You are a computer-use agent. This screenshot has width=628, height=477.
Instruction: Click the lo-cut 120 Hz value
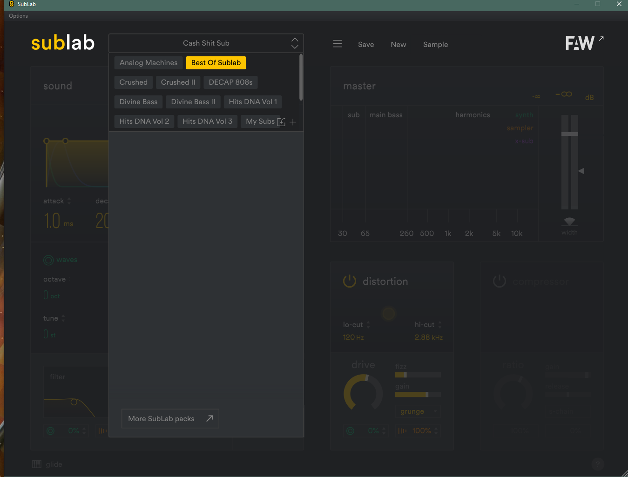click(x=353, y=337)
